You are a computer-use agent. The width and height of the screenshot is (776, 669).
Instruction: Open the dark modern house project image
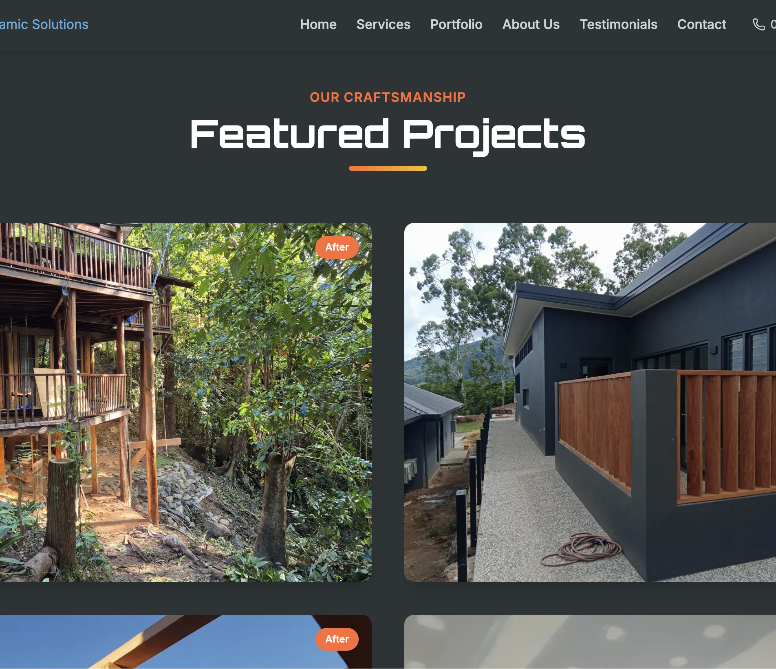(590, 402)
